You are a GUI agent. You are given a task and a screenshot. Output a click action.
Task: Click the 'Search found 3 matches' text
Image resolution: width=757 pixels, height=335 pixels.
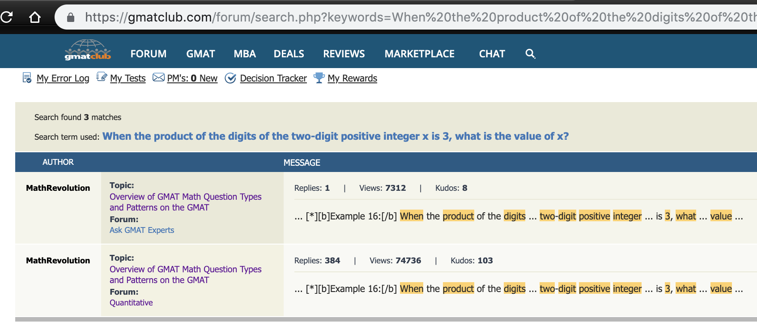click(78, 117)
